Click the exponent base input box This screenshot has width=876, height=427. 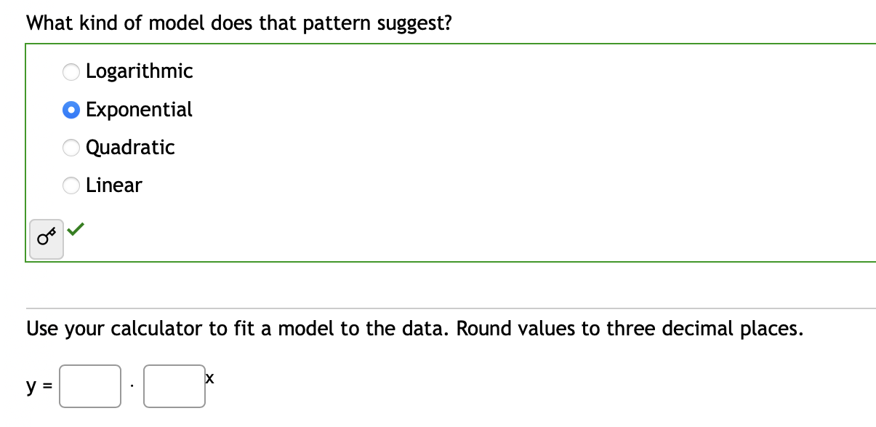coord(174,386)
